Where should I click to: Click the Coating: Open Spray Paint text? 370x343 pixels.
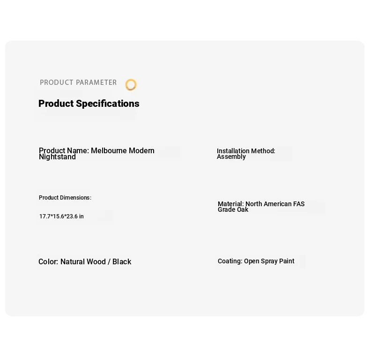[x=256, y=261]
